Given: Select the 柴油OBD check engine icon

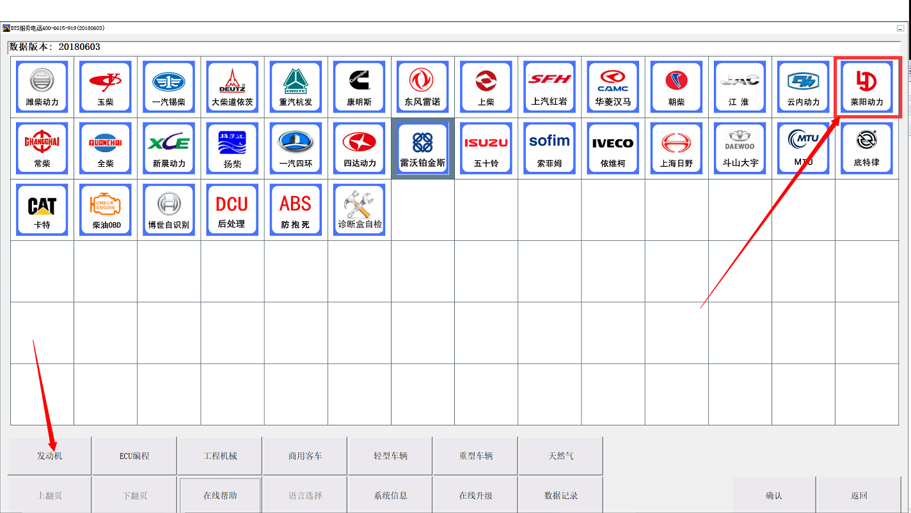Looking at the screenshot, I should pyautogui.click(x=106, y=210).
